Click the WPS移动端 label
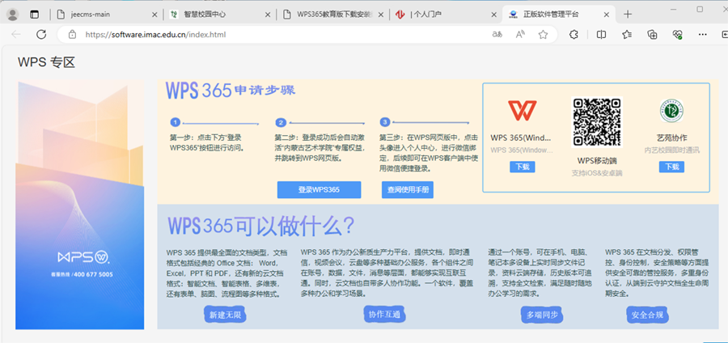Image resolution: width=728 pixels, height=343 pixels. pyautogui.click(x=597, y=161)
